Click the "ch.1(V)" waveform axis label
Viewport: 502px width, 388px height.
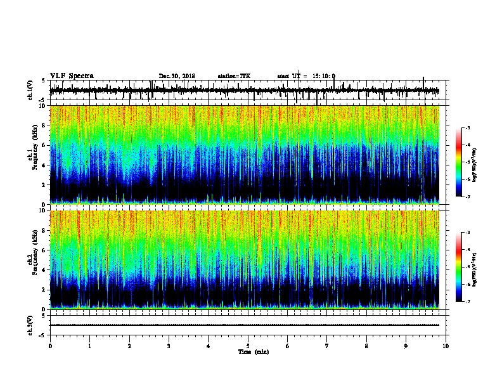point(30,90)
